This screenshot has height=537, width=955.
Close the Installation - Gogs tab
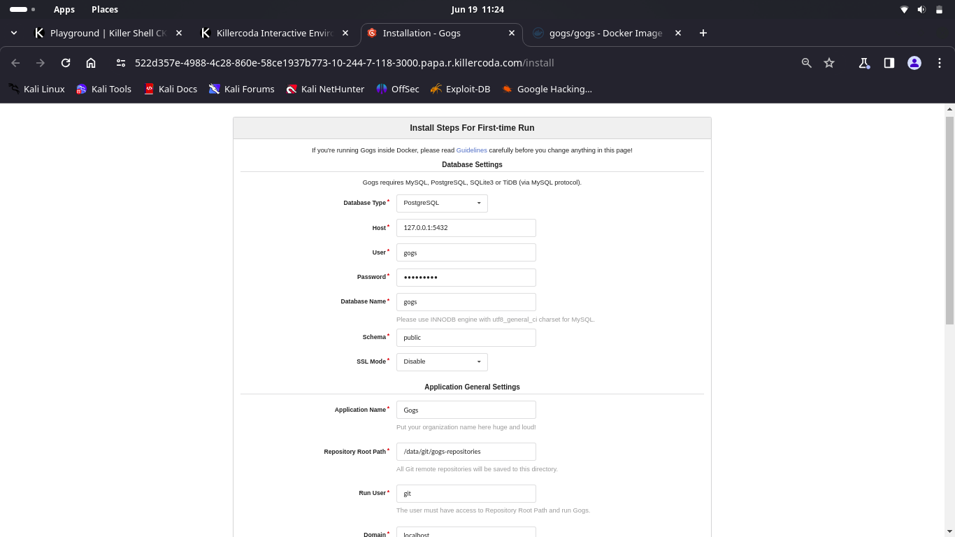click(x=512, y=33)
